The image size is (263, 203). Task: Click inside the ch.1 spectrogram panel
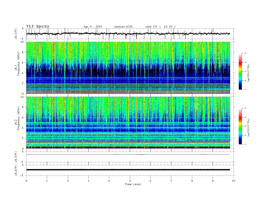tap(128, 68)
